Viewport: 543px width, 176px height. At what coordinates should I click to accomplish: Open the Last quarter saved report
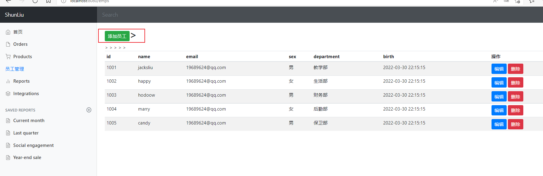point(26,133)
